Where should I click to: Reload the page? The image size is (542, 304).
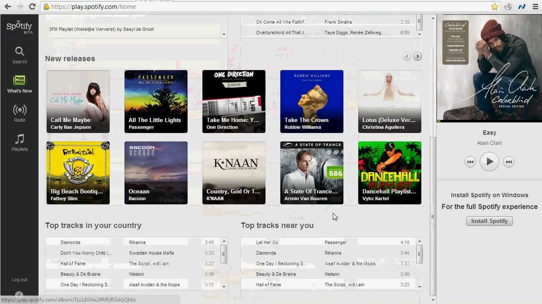point(32,6)
